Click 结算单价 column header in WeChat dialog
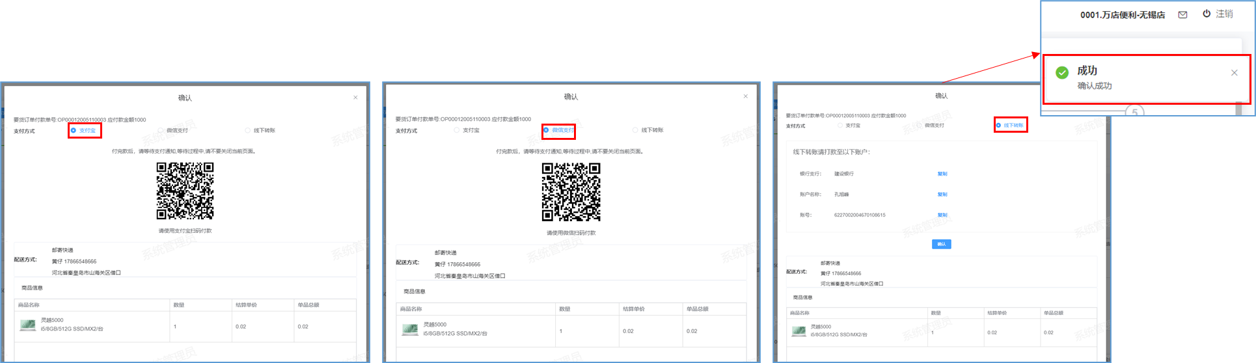This screenshot has width=1256, height=363. (x=633, y=309)
